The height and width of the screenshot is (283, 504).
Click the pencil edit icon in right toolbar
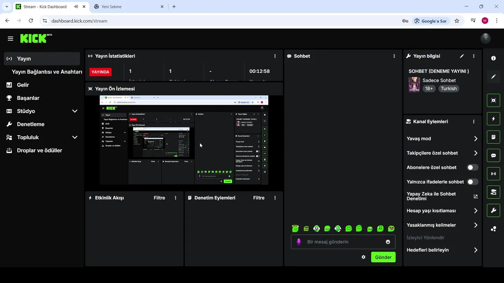(x=493, y=77)
